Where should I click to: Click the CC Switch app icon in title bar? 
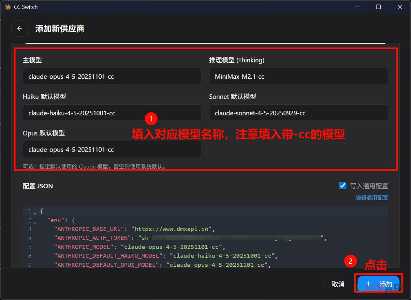coord(7,7)
